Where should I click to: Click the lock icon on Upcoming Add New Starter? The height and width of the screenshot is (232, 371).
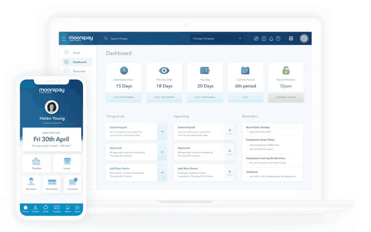tap(230, 171)
